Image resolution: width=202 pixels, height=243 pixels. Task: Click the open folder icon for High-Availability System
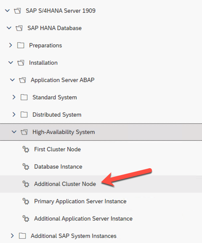coord(24,132)
